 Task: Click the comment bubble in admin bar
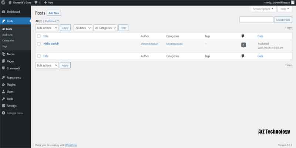point(36,2)
